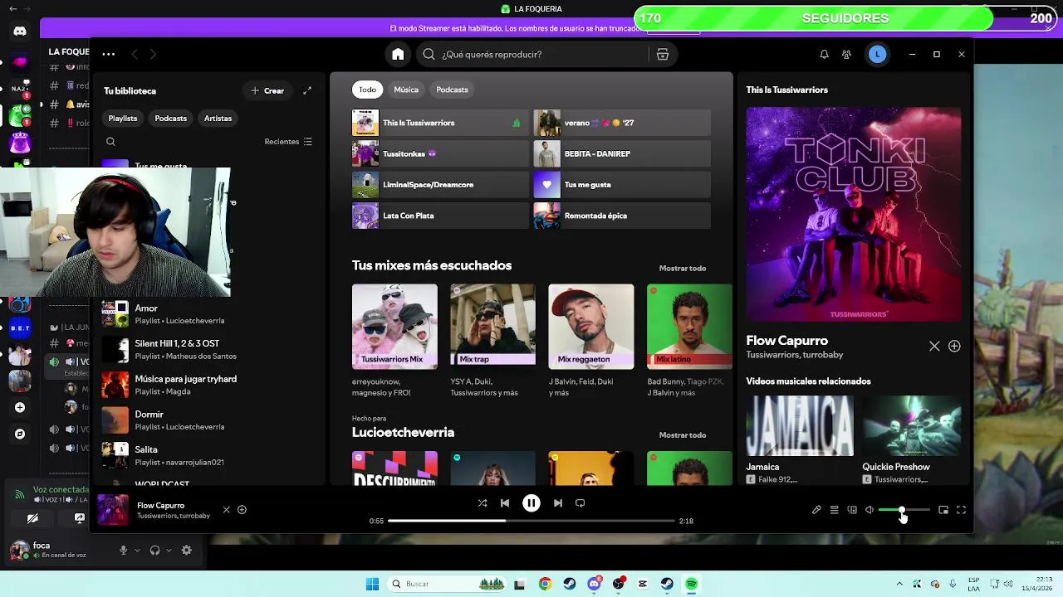Hide track via X in right panel
The width and height of the screenshot is (1063, 597).
pos(934,346)
